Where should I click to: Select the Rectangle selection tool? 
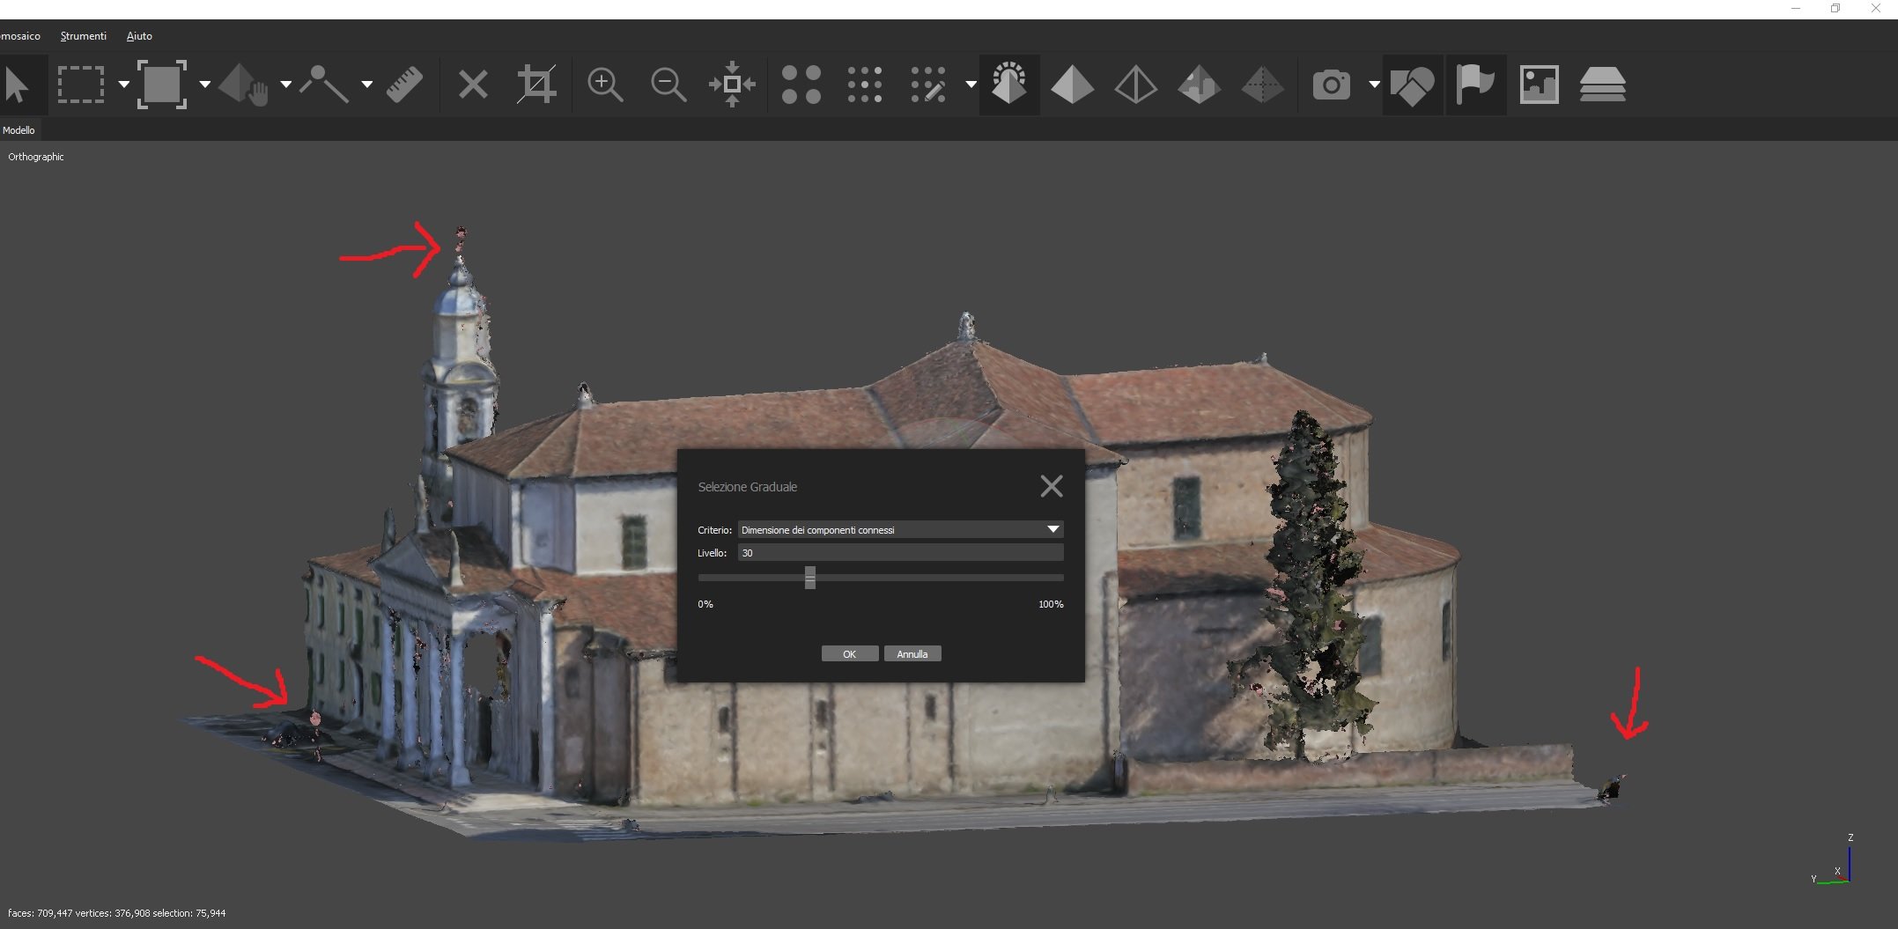click(x=80, y=85)
